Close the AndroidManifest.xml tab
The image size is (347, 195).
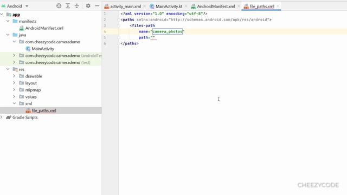pos(239,6)
